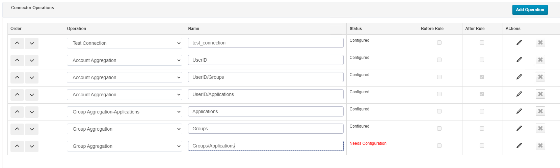Screen dimensions: 560x168
Task: Click the Name column header
Action: 193,29
